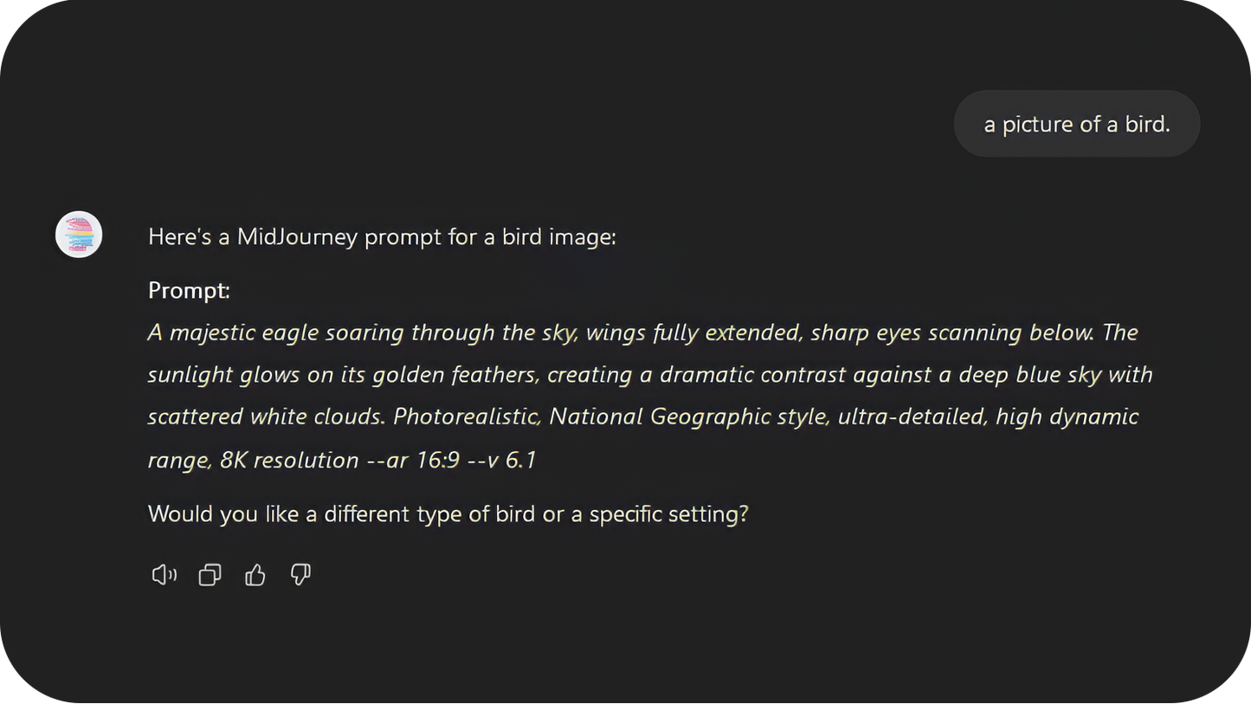This screenshot has height=704, width=1251.
Task: Open the custom GPT avatar
Action: tap(79, 235)
